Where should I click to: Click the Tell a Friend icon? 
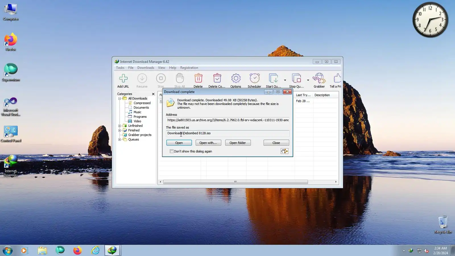coord(337,78)
